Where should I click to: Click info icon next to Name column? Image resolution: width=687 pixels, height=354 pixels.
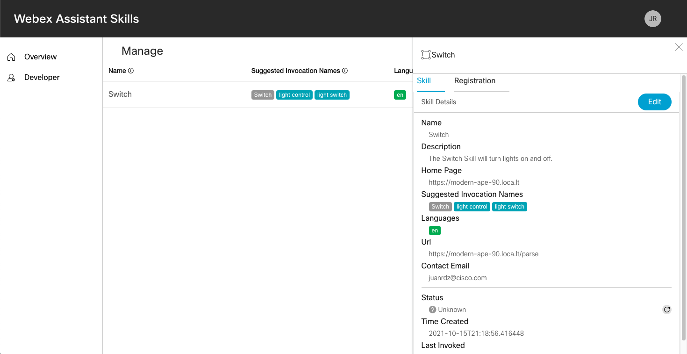pos(131,71)
